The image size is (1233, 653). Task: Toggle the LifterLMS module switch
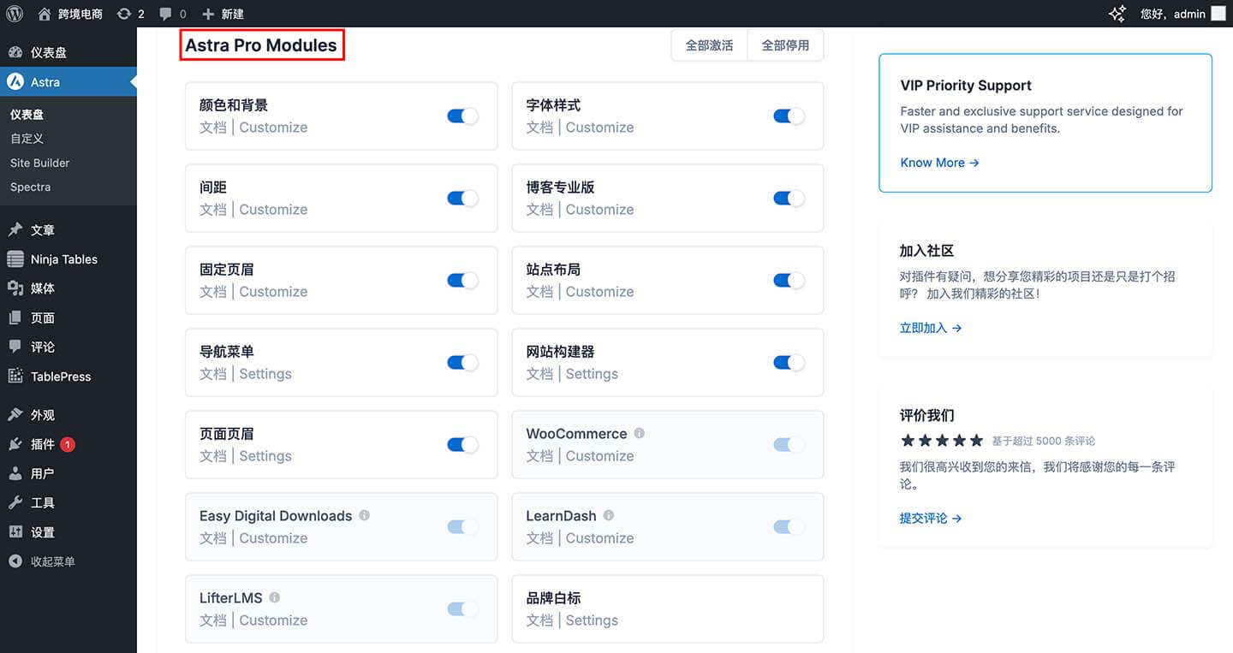462,609
